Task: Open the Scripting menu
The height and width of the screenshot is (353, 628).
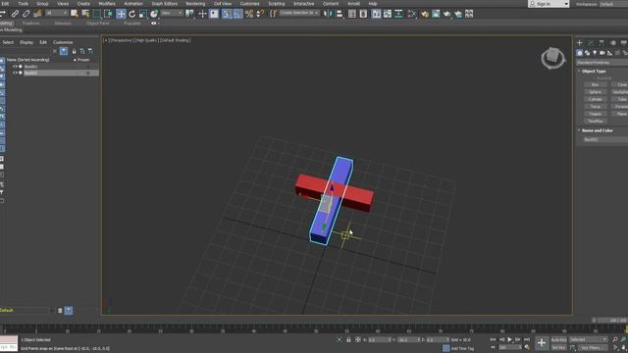Action: pyautogui.click(x=277, y=4)
